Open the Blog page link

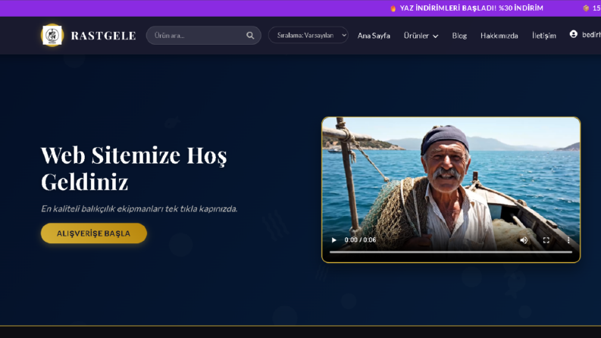tap(459, 36)
